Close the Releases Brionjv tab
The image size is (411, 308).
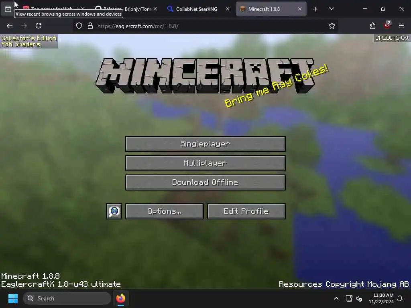click(x=155, y=9)
